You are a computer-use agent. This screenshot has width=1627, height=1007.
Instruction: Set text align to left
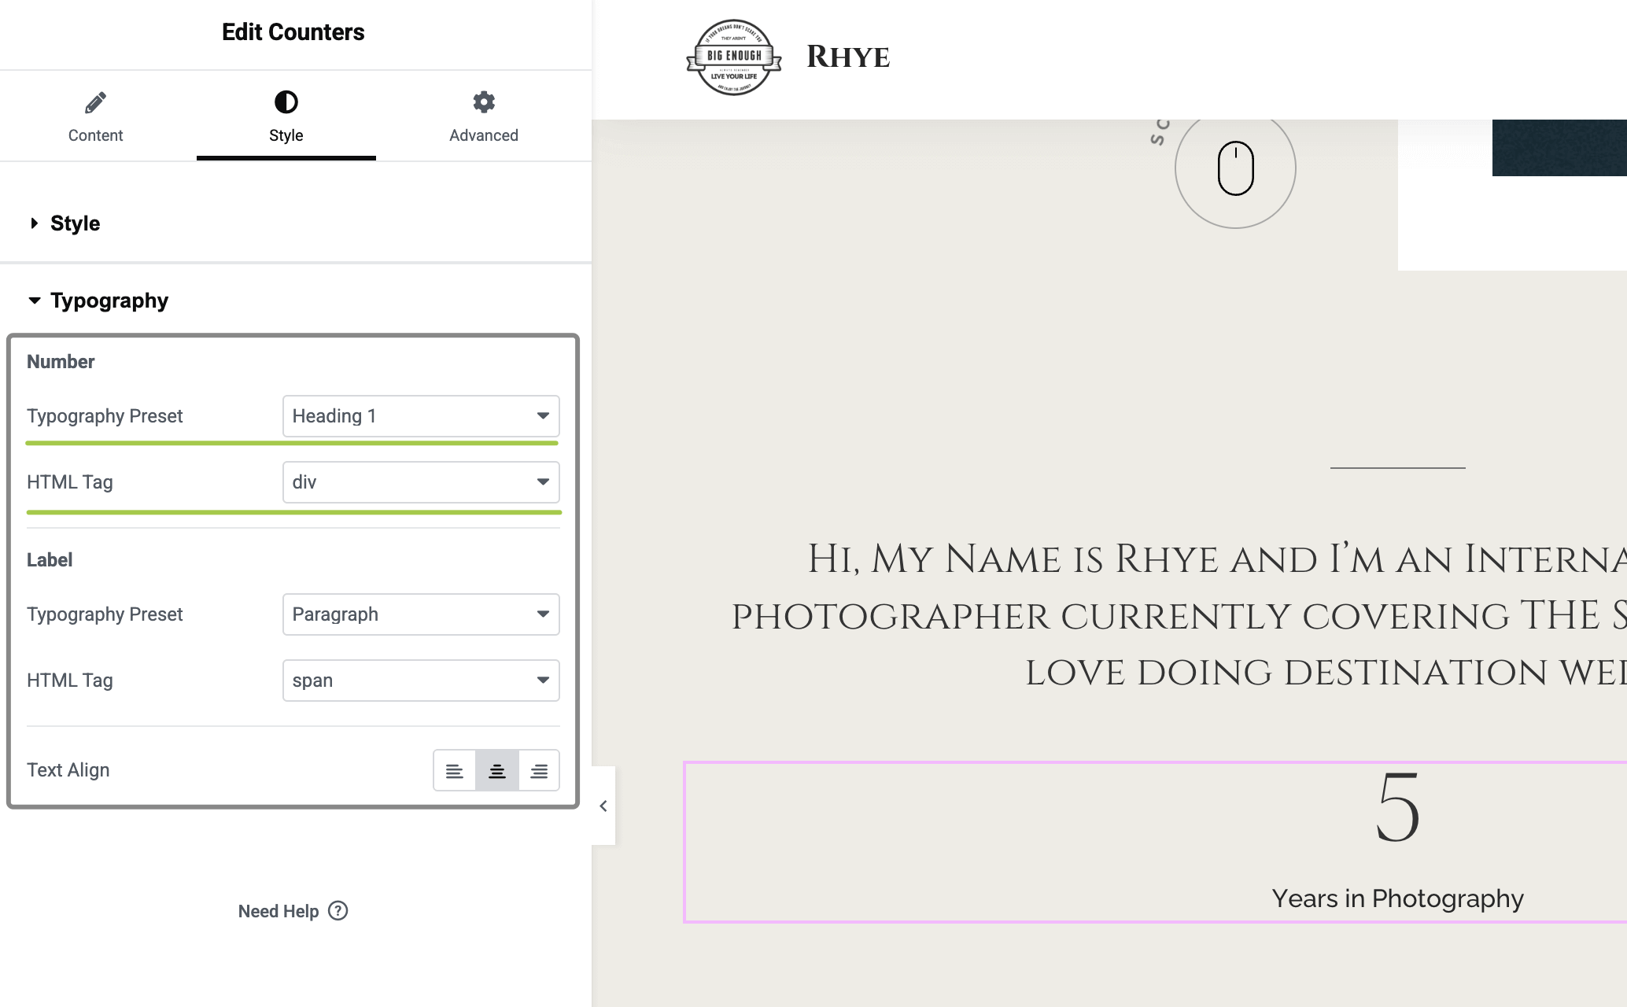point(454,771)
